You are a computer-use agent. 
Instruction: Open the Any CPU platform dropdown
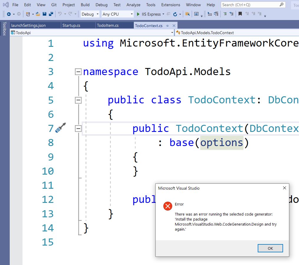[x=117, y=14]
